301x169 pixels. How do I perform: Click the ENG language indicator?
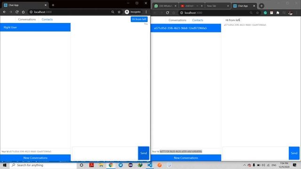(274, 165)
